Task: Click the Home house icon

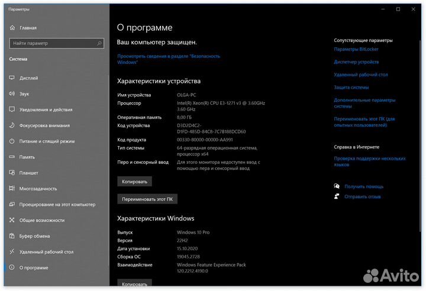Action: pos(12,28)
